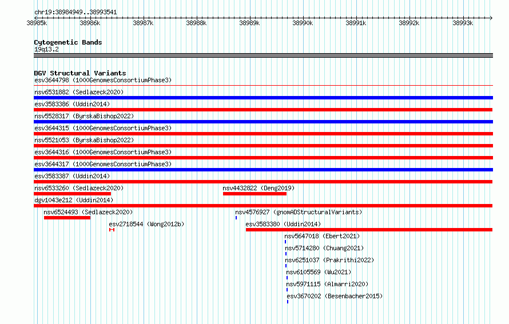Click the 38993k ruler position

(x=463, y=23)
